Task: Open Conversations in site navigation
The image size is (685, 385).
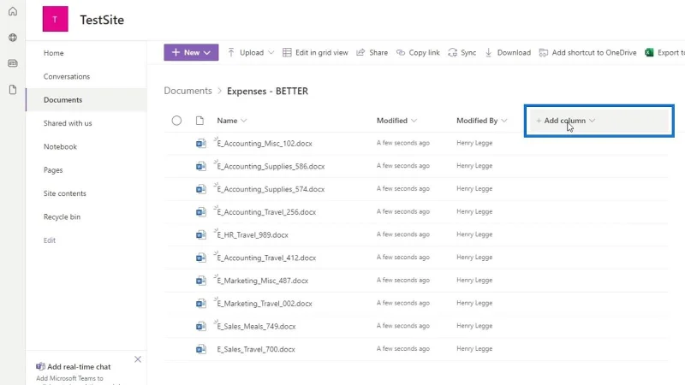Action: tap(67, 76)
